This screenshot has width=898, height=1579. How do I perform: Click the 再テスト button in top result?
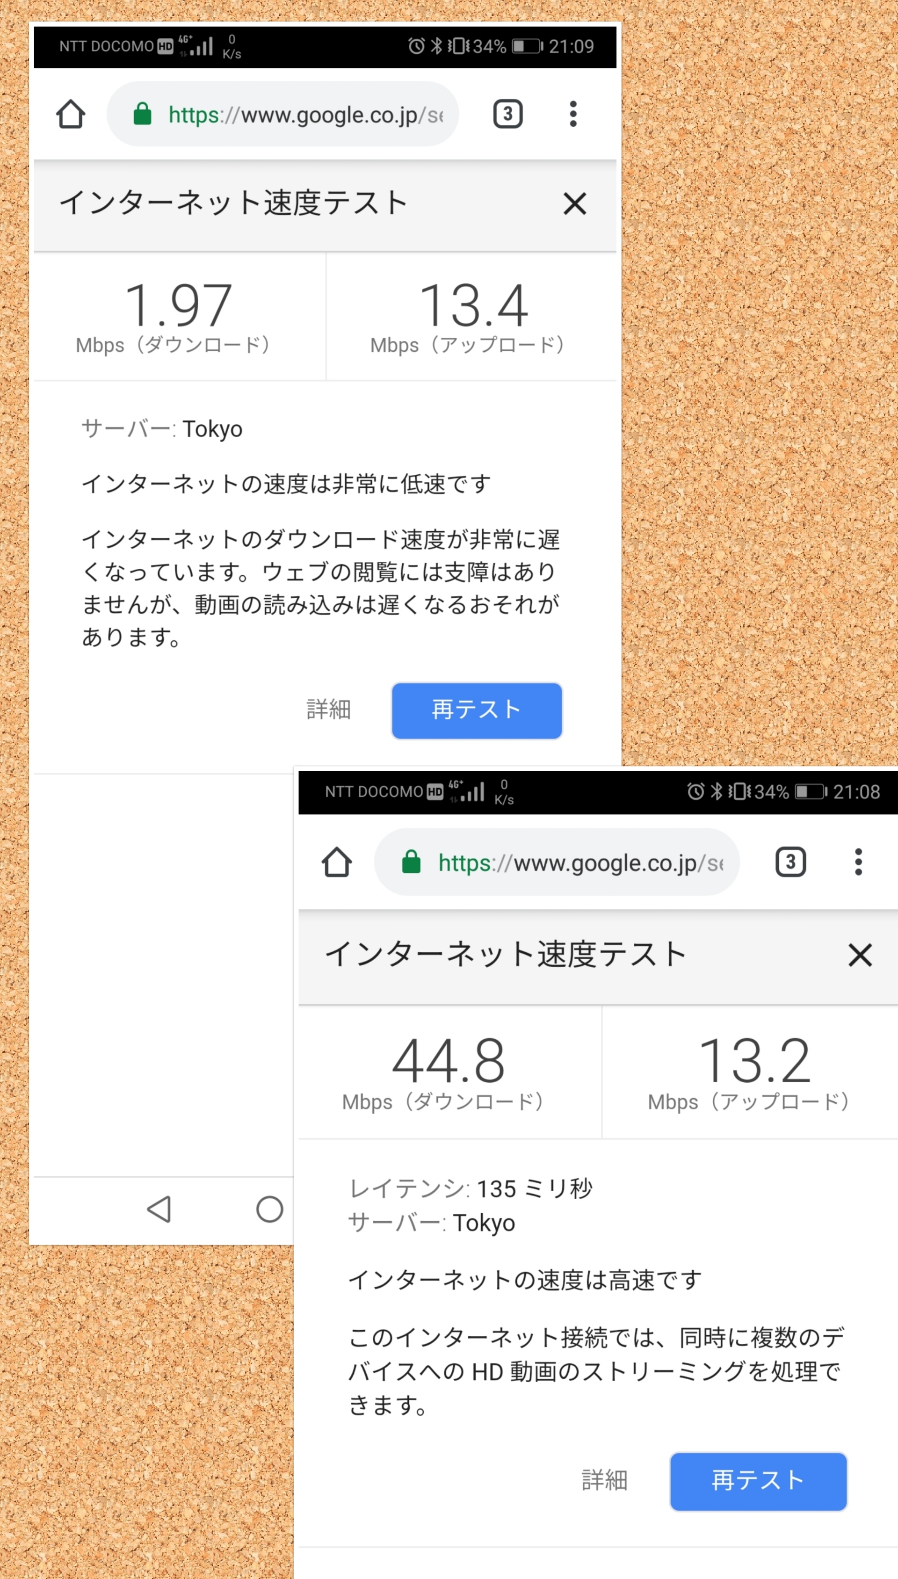[477, 710]
